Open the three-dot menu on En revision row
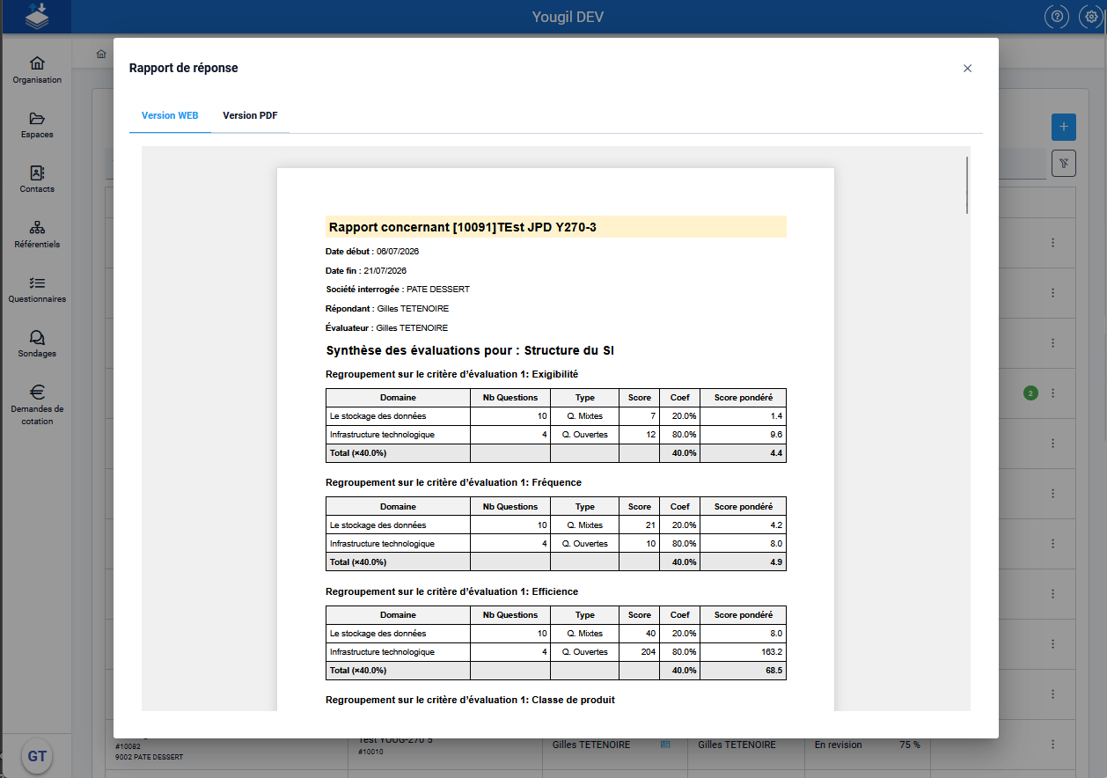 1053,745
